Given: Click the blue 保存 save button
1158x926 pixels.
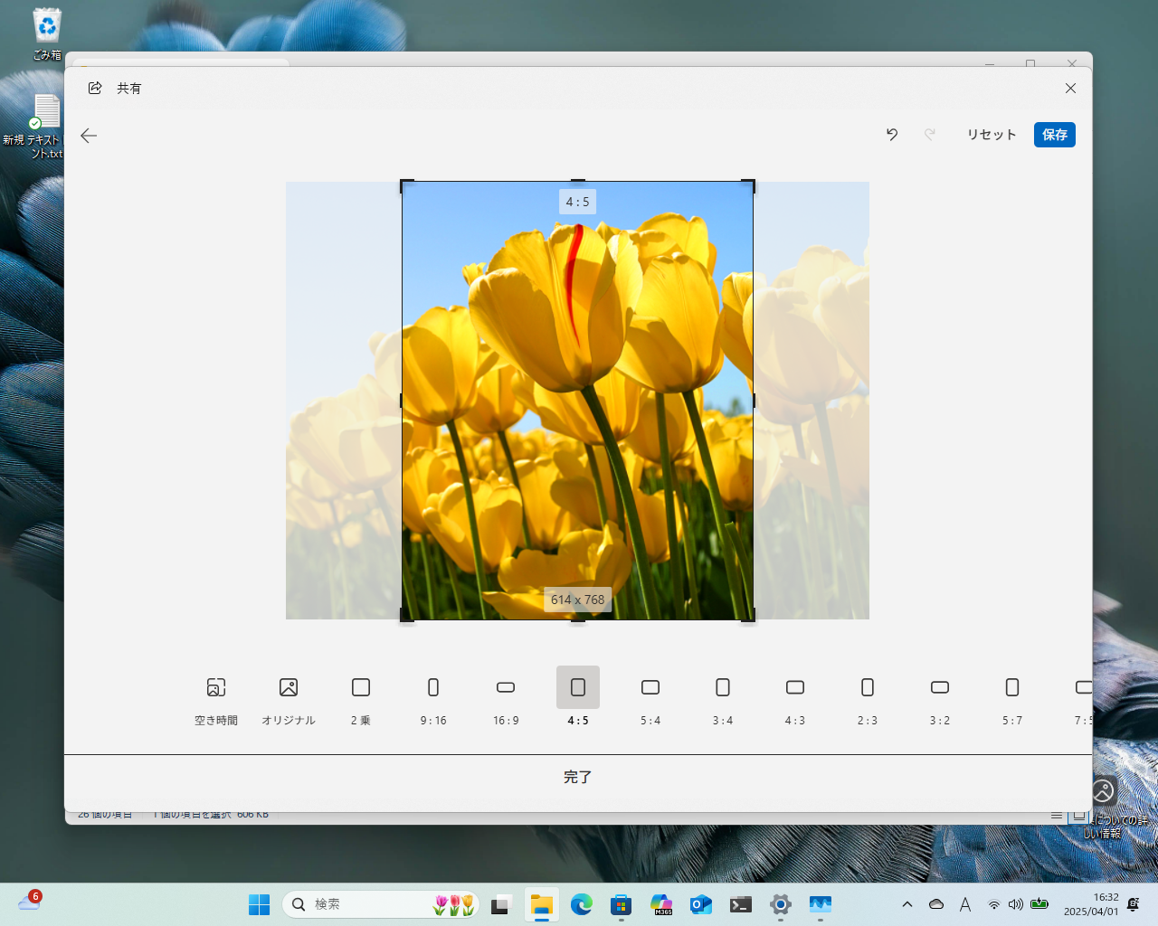Looking at the screenshot, I should pos(1054,135).
